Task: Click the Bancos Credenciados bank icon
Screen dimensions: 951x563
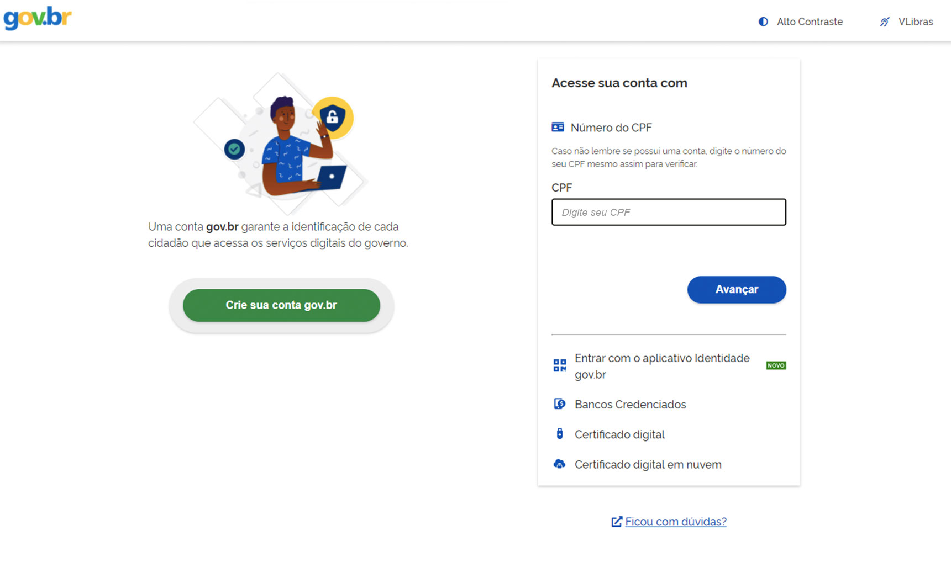Action: coord(560,404)
